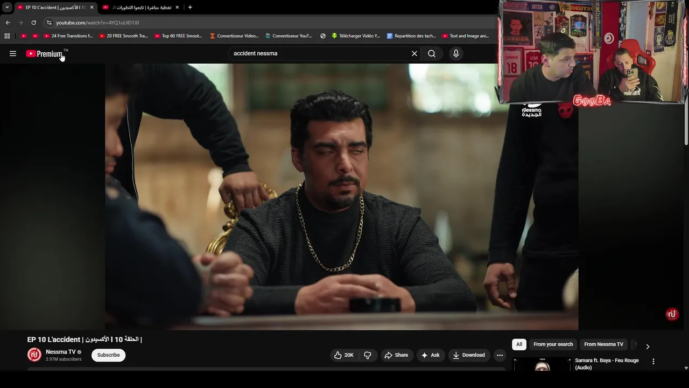
Task: Like the video (20K)
Action: pyautogui.click(x=343, y=355)
